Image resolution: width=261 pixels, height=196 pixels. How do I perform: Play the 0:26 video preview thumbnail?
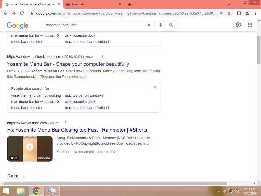(30, 149)
